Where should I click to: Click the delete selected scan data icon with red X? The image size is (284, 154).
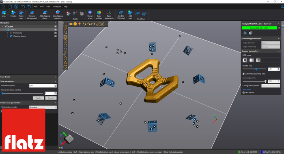pos(68,13)
